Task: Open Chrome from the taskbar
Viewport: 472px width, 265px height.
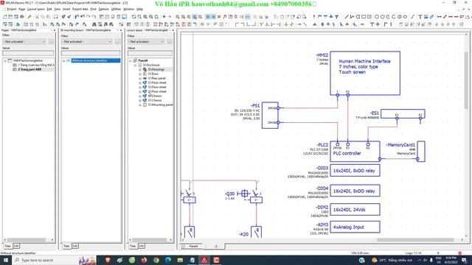Action: point(156,260)
